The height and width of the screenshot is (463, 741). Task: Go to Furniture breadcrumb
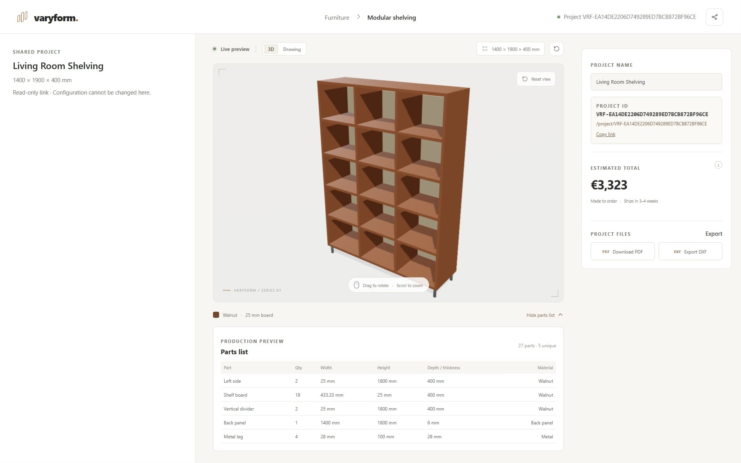point(337,17)
